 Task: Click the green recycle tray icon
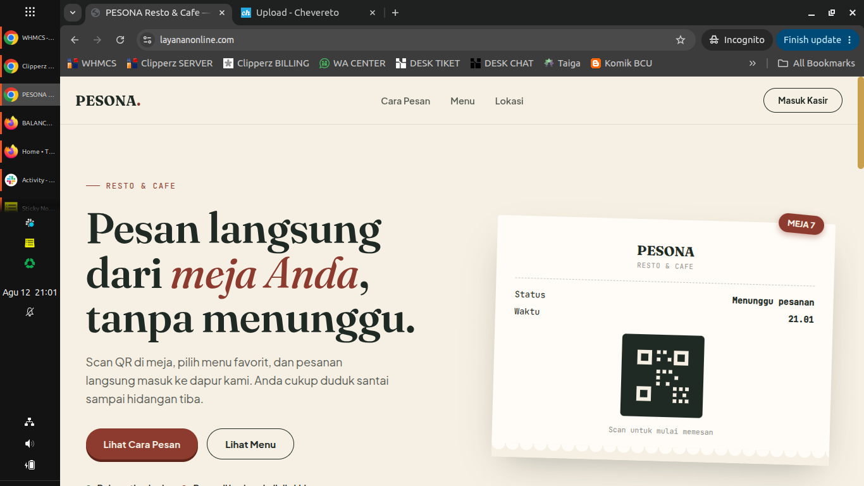coord(30,263)
